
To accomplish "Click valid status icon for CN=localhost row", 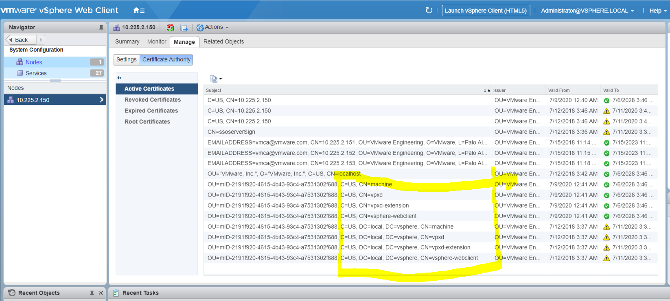I will [607, 174].
